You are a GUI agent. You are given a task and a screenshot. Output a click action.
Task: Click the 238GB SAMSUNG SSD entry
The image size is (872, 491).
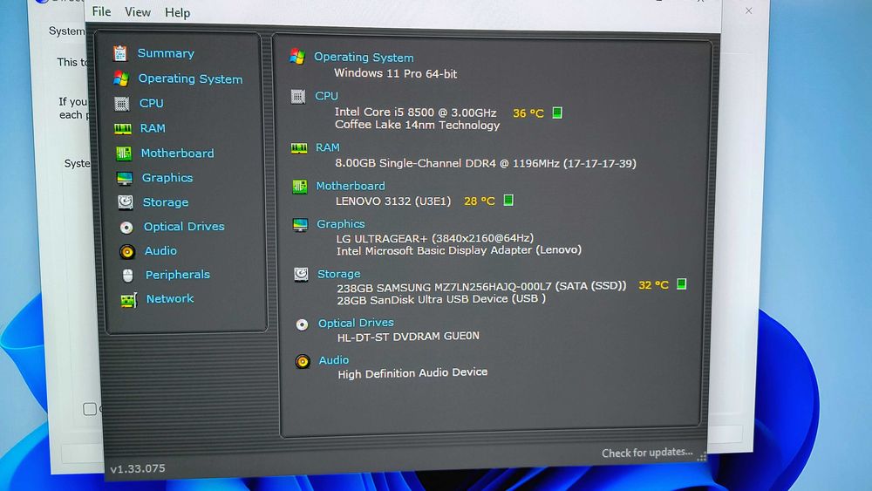point(481,287)
